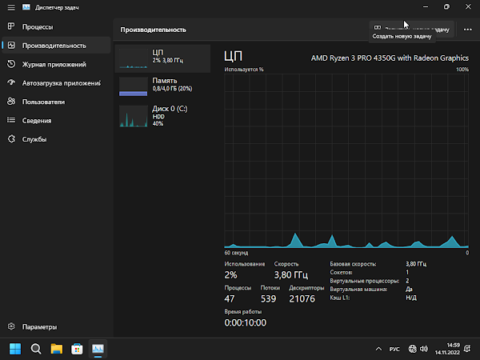Click the 60 секунд axis label
The height and width of the screenshot is (360, 480).
(236, 253)
